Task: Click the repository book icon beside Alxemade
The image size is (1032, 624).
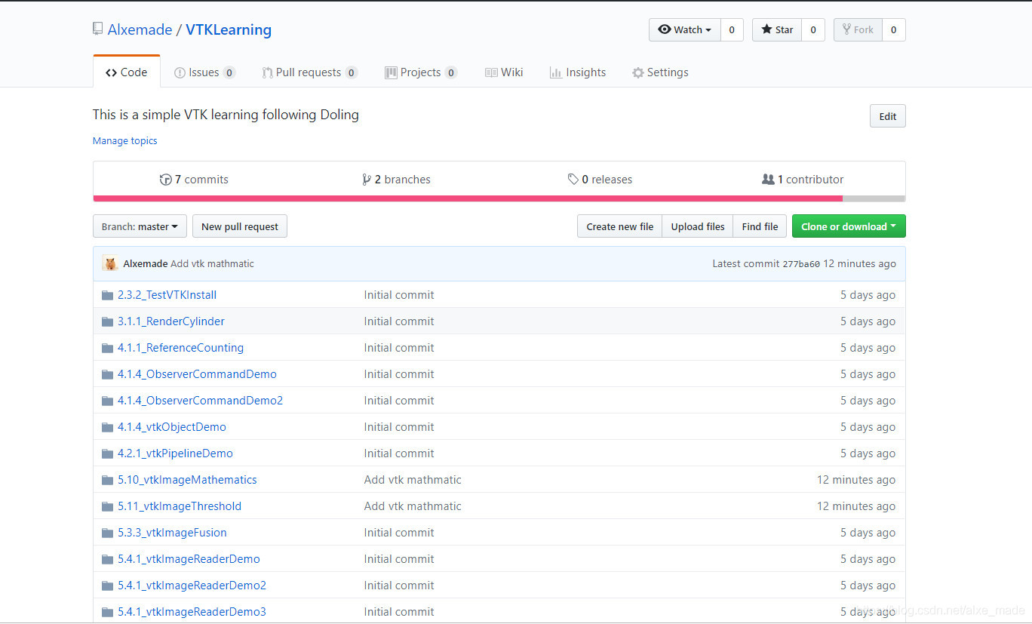Action: 97,29
